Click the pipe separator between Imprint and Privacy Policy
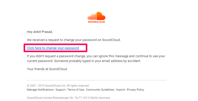Screen dimensions: 198x101 (126, 90)
